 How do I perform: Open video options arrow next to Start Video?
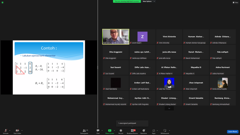tap(22, 130)
